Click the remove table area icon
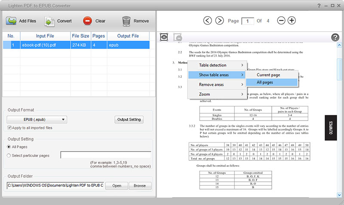 [x=178, y=37]
